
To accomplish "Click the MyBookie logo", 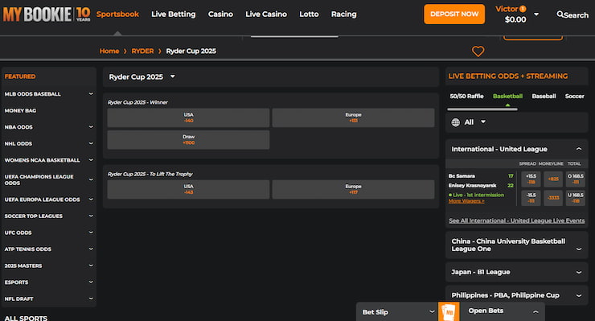I will coord(47,14).
